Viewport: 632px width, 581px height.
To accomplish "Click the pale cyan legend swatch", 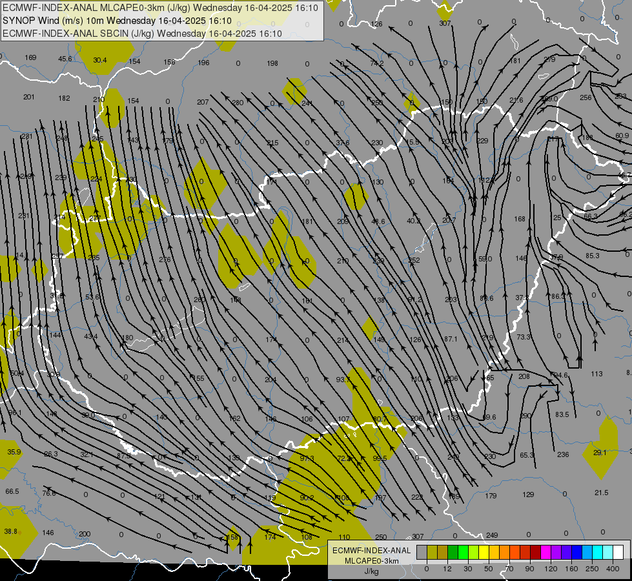I will click(608, 552).
